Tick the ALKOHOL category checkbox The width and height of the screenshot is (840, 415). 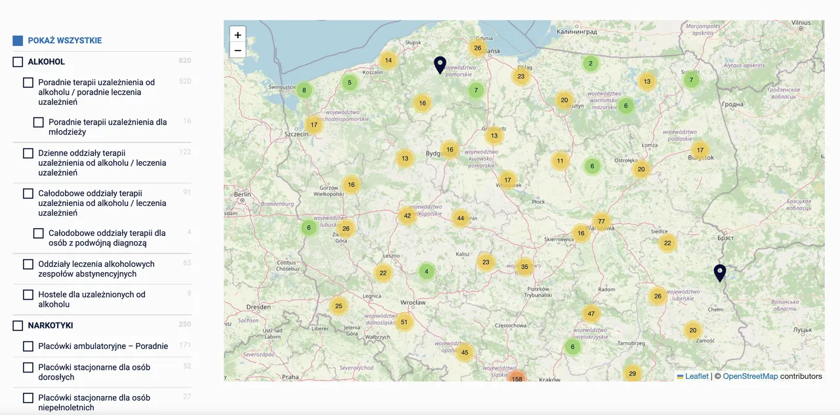(x=18, y=62)
